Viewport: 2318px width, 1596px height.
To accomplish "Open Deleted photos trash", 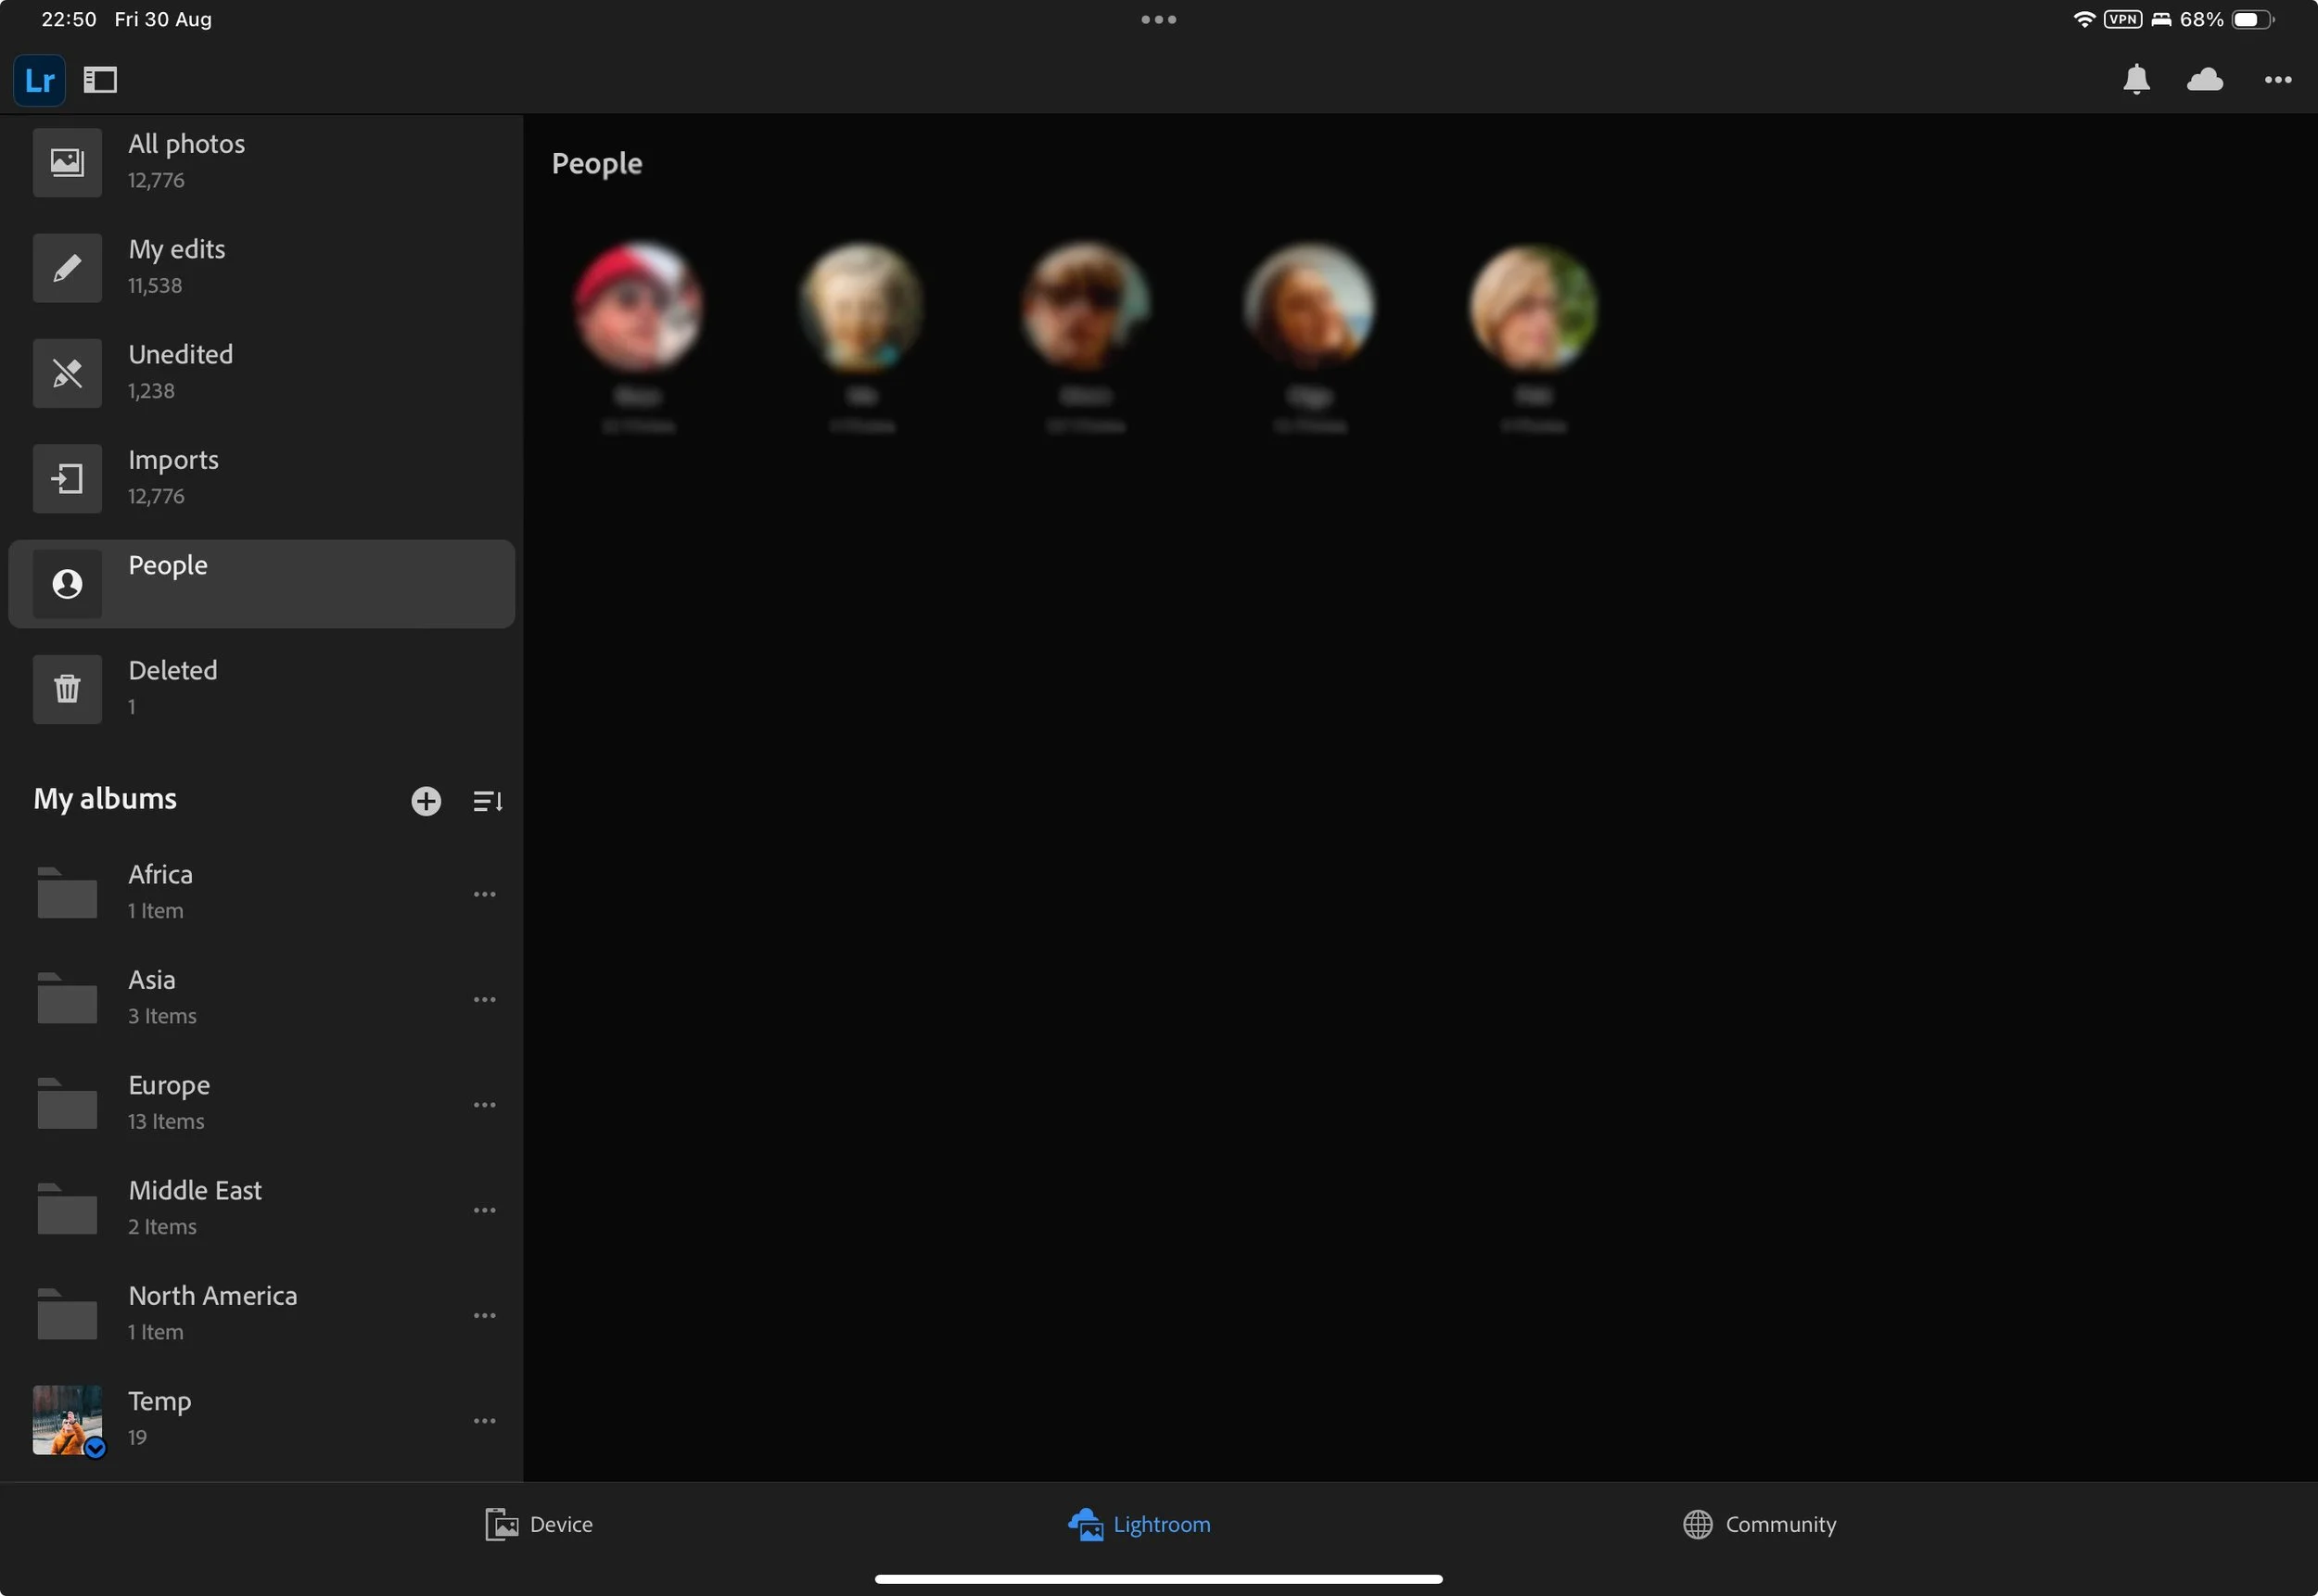I will point(172,688).
